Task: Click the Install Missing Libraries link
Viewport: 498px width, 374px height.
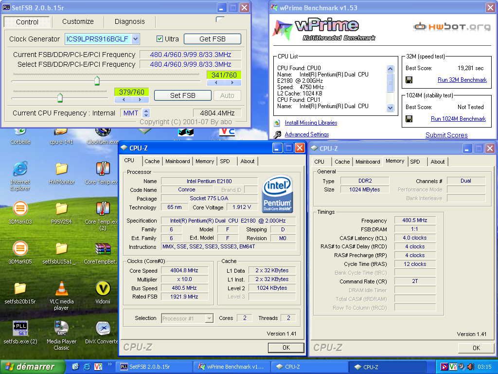Action: 311,123
